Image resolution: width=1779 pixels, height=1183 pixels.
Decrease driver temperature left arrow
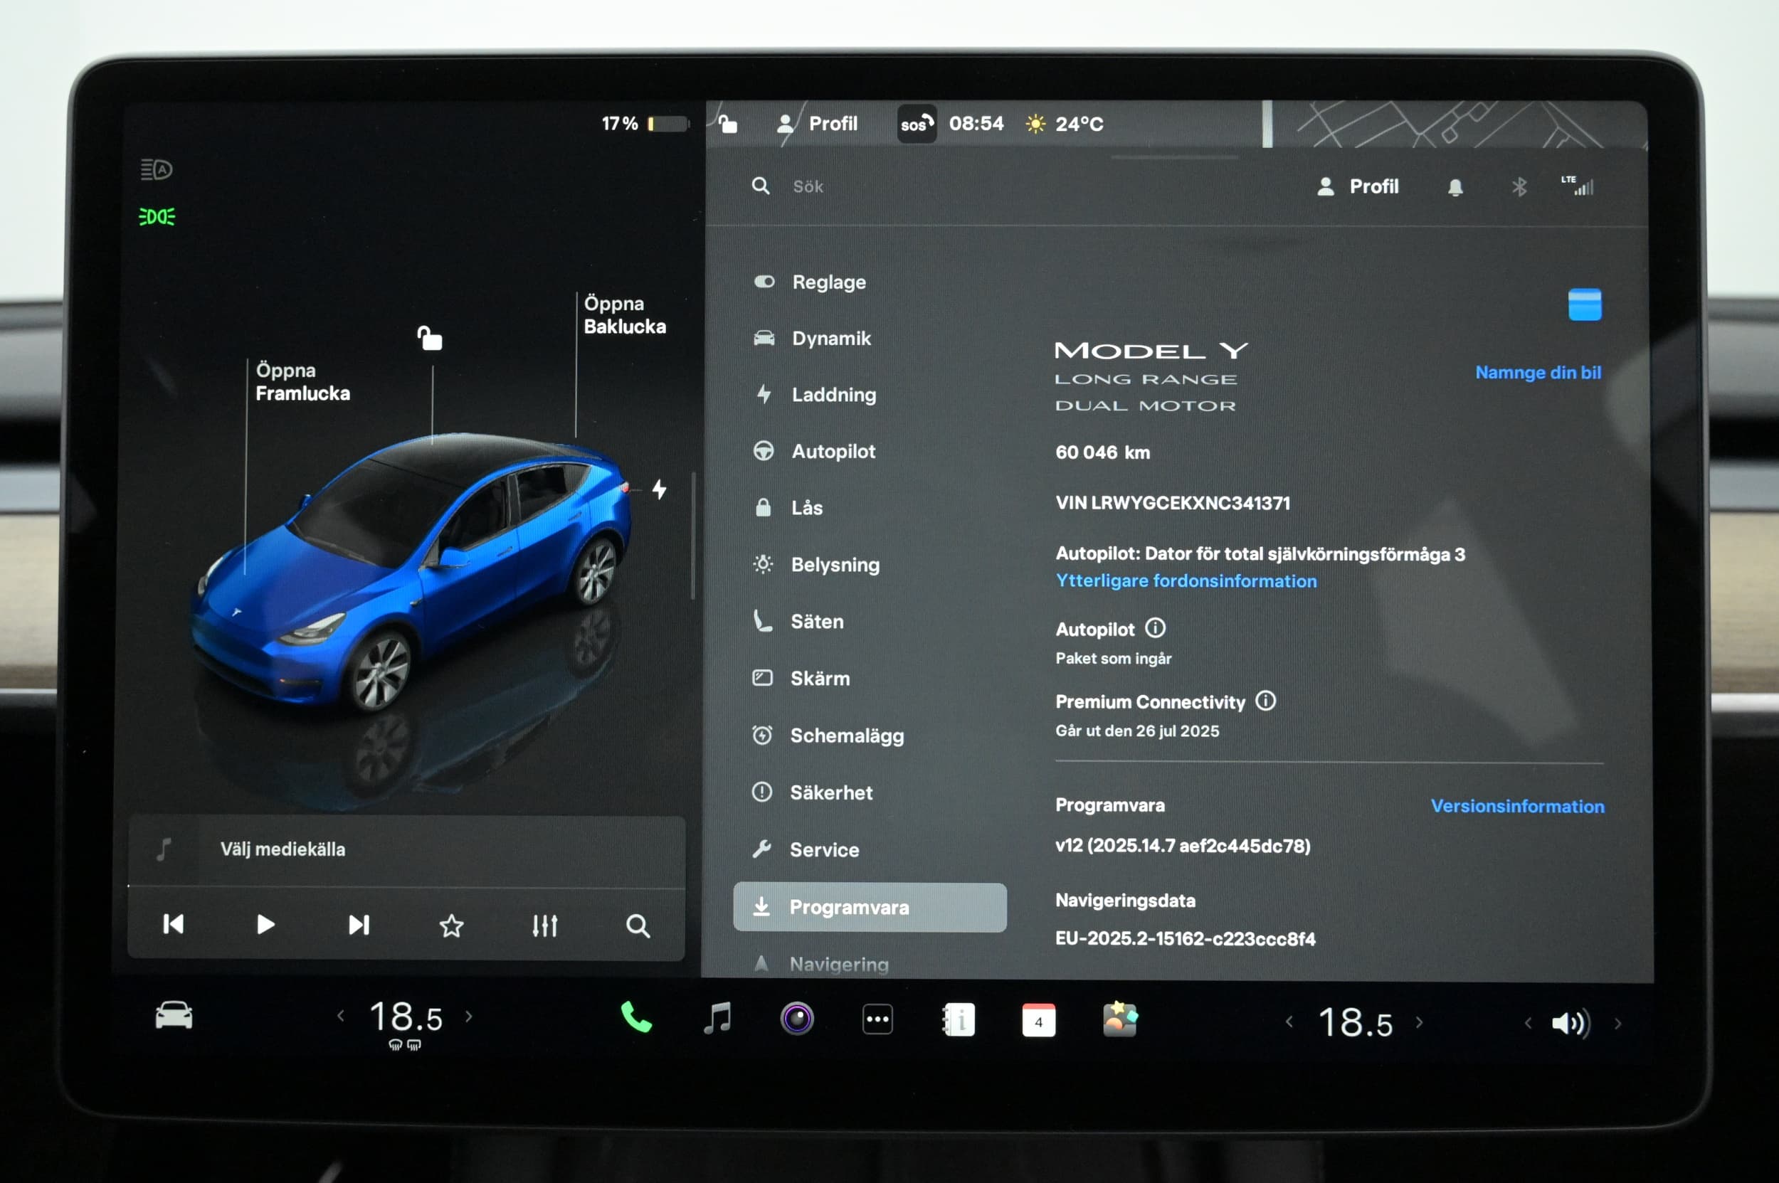tap(341, 1017)
